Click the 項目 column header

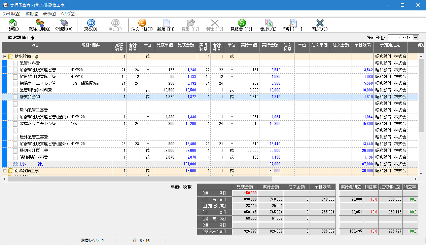tap(35, 47)
